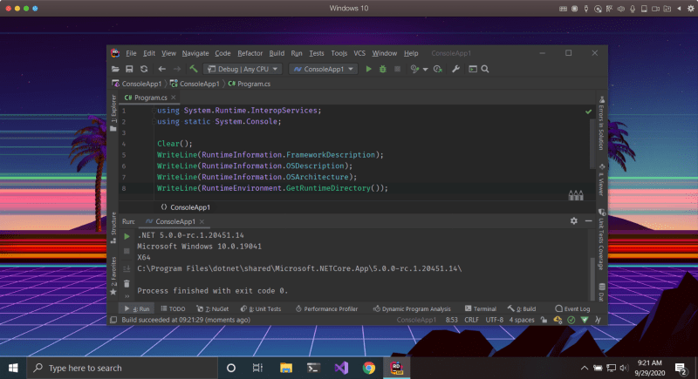Select the ConsoleApp1 tab in Run panel
This screenshot has height=379, width=698.
click(175, 221)
